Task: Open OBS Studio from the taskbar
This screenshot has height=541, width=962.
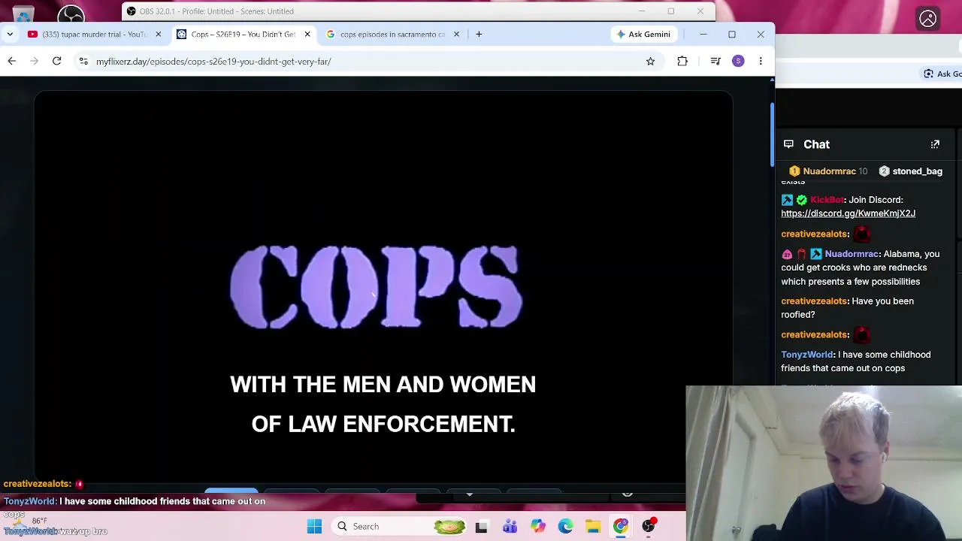Action: click(649, 526)
